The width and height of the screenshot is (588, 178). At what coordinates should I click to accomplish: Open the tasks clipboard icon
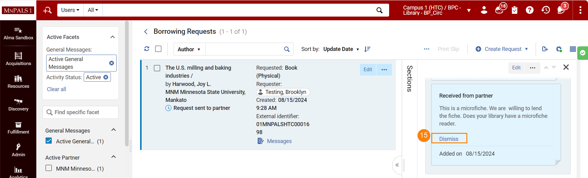[514, 10]
